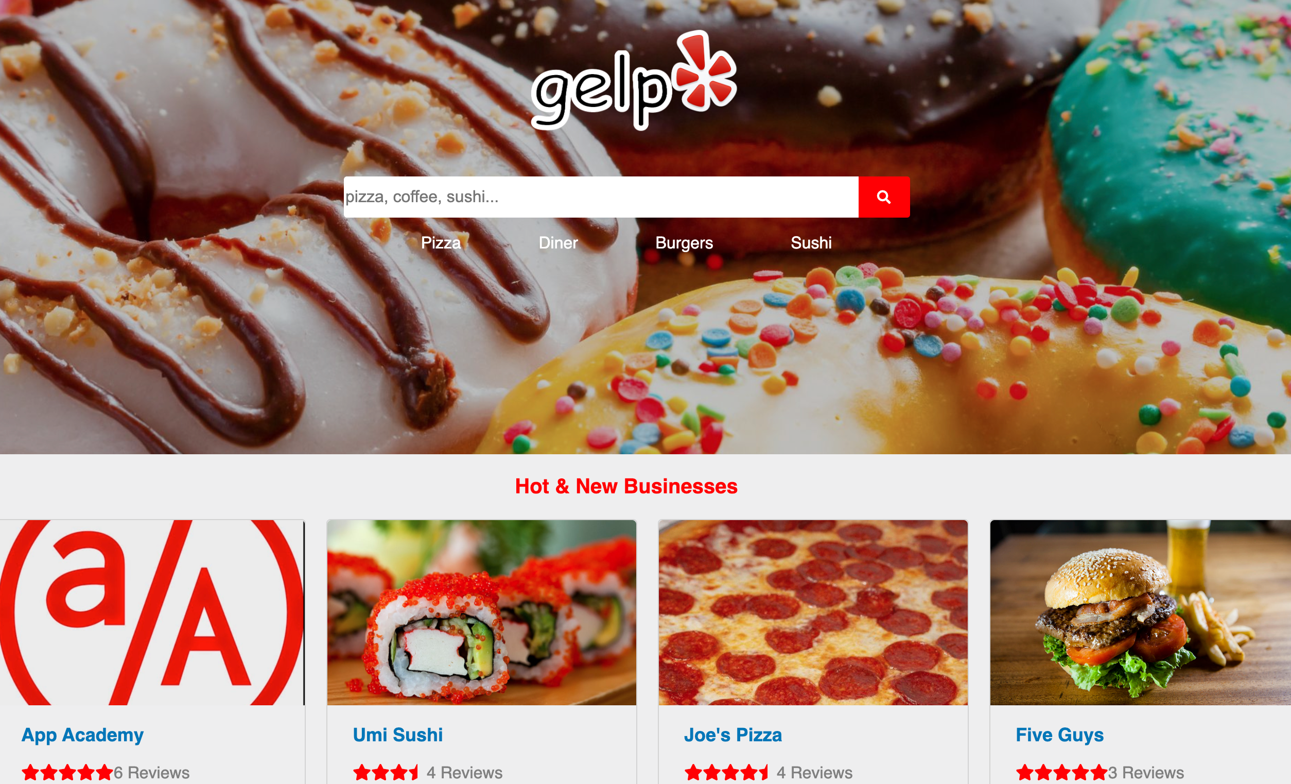Open the Umi Sushi business page

tap(398, 735)
